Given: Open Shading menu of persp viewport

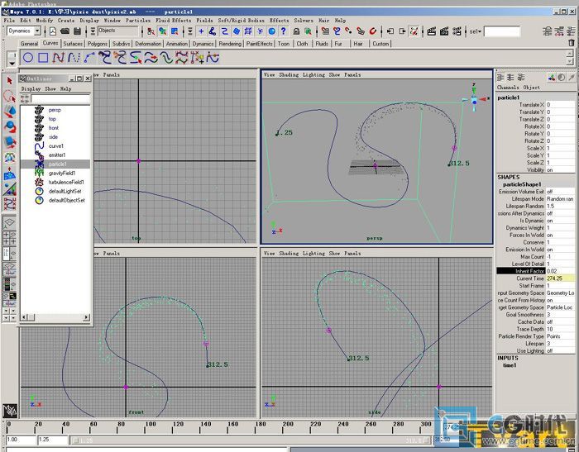Looking at the screenshot, I should coord(289,75).
